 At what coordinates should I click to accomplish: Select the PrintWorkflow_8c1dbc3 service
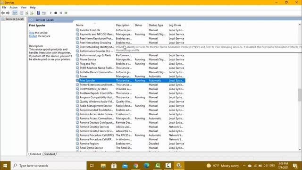tap(130, 89)
